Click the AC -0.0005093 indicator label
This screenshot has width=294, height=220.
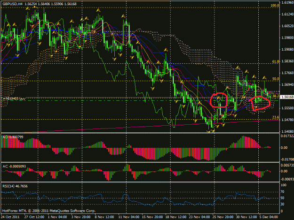14,167
